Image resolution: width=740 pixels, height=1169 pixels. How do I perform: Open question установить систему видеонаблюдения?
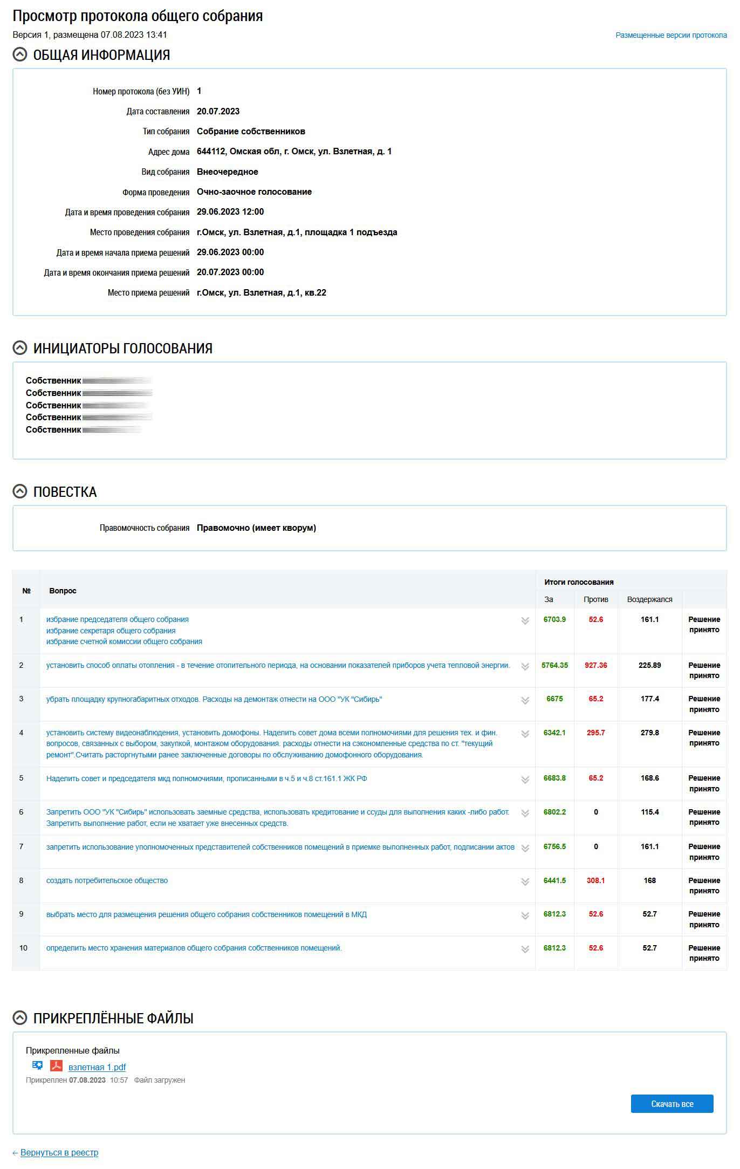pyautogui.click(x=272, y=743)
